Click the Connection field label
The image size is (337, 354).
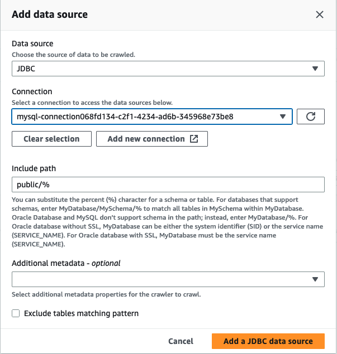tap(32, 91)
